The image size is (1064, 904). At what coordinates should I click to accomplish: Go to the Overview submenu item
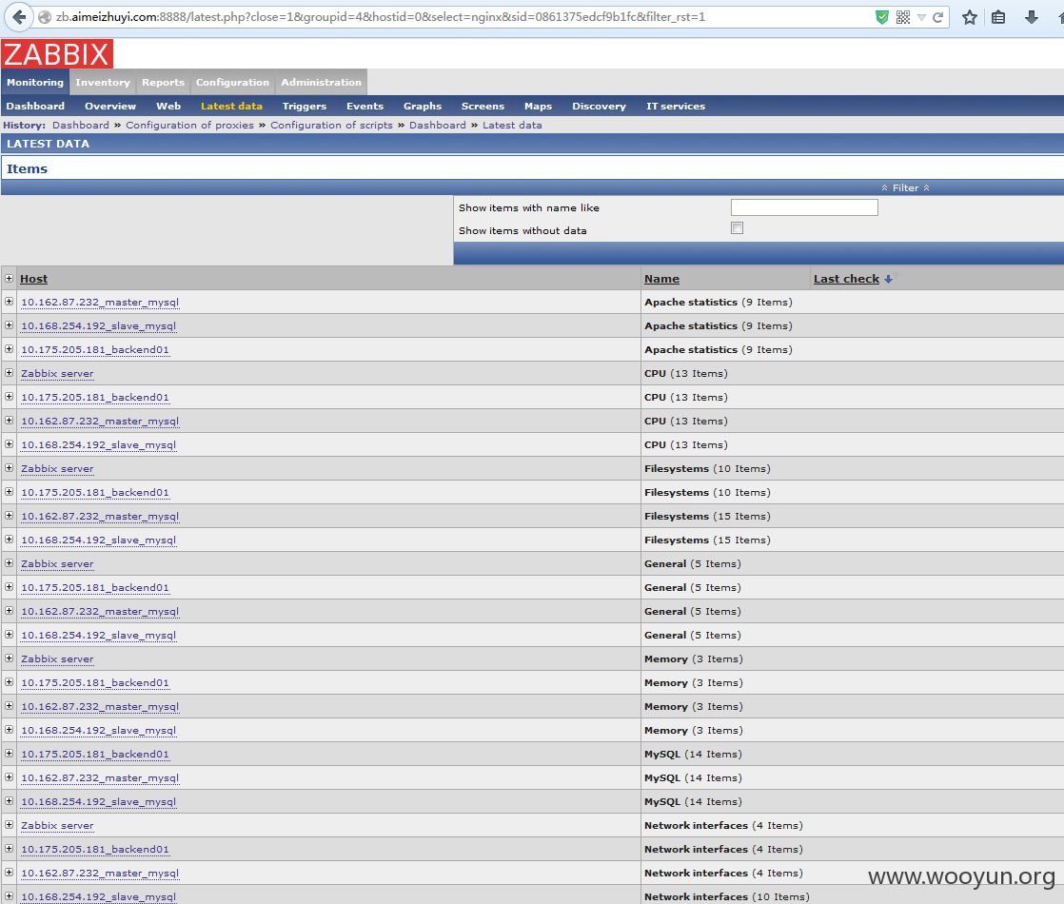(x=110, y=106)
